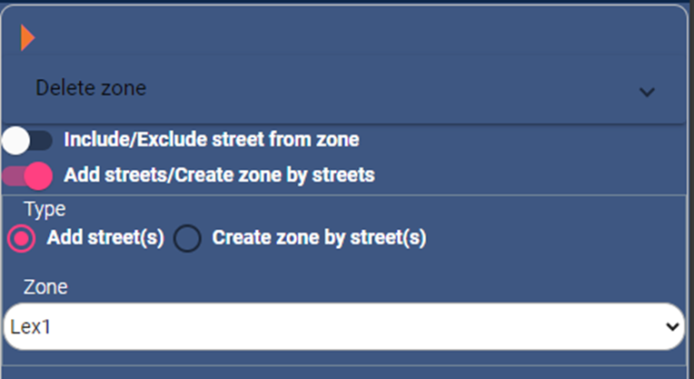Click the orange play triangle icon
The height and width of the screenshot is (379, 694).
coord(27,37)
